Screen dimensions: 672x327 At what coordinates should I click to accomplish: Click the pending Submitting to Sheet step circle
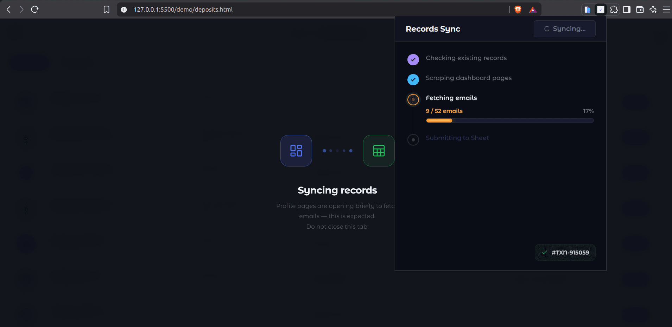413,140
